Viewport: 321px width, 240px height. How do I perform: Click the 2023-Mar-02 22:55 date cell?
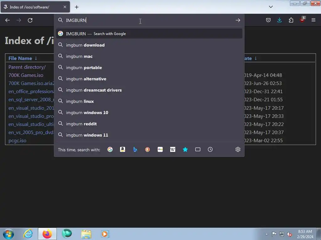click(x=263, y=141)
